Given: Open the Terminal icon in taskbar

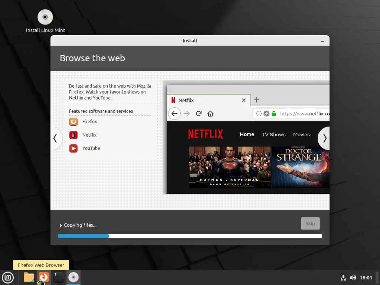Looking at the screenshot, I should coord(58,277).
